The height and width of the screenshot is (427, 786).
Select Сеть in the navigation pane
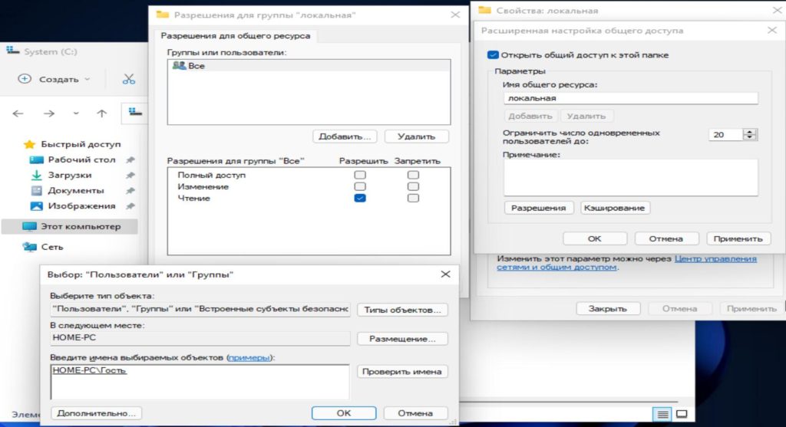(52, 247)
